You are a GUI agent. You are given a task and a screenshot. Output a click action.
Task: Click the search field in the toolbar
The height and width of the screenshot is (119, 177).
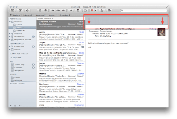click(x=144, y=11)
